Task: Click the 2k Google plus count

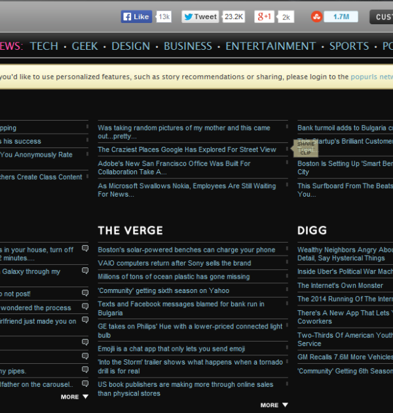Action: click(286, 17)
